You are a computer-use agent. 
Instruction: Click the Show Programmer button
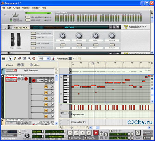pos(33,43)
